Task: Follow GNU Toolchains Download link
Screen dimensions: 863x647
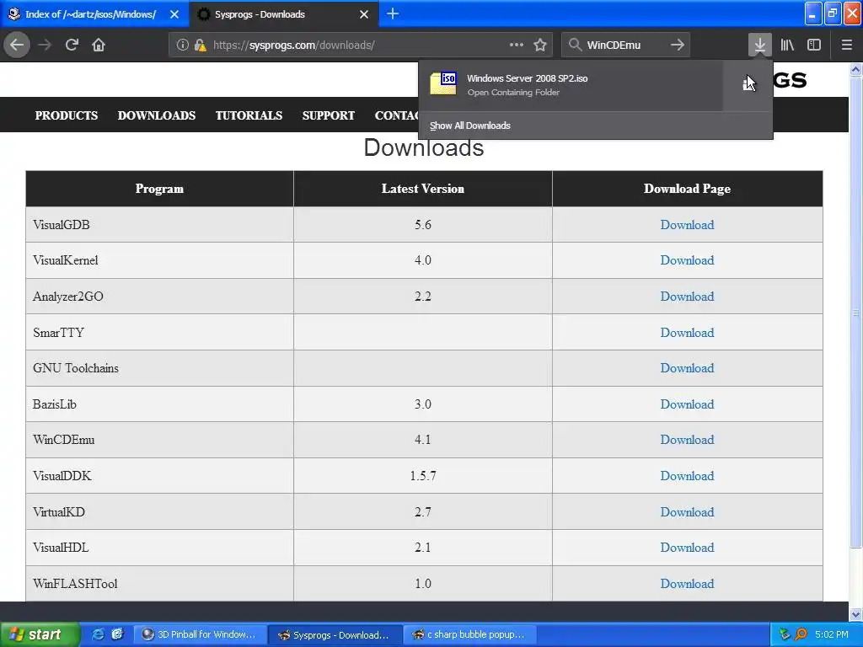Action: point(687,368)
